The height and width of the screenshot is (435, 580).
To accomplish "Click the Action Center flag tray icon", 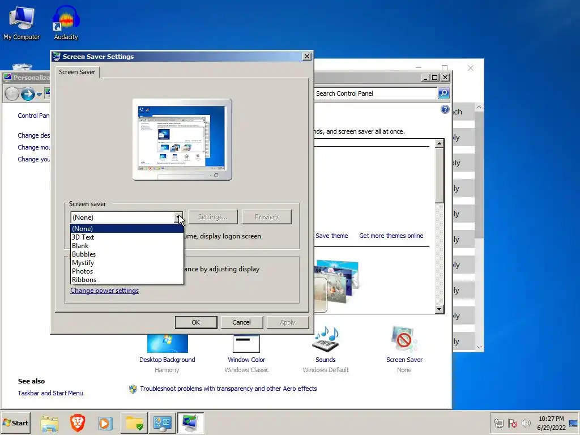I will coord(512,423).
